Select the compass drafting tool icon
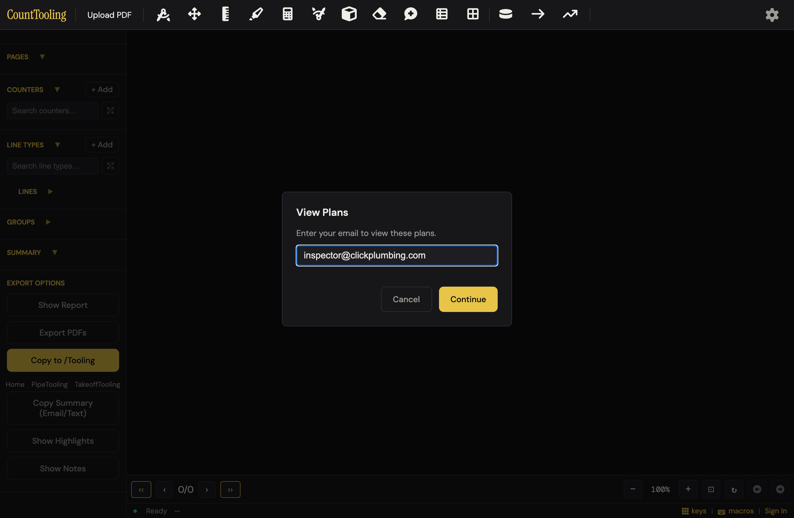 pos(163,14)
